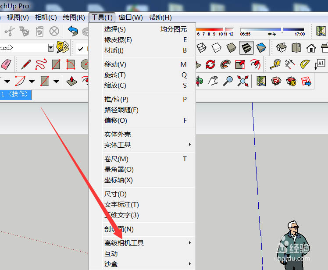Viewport: 328px width, 270px height.
Task: Select the Monochrome style icon
Action: 261,48
